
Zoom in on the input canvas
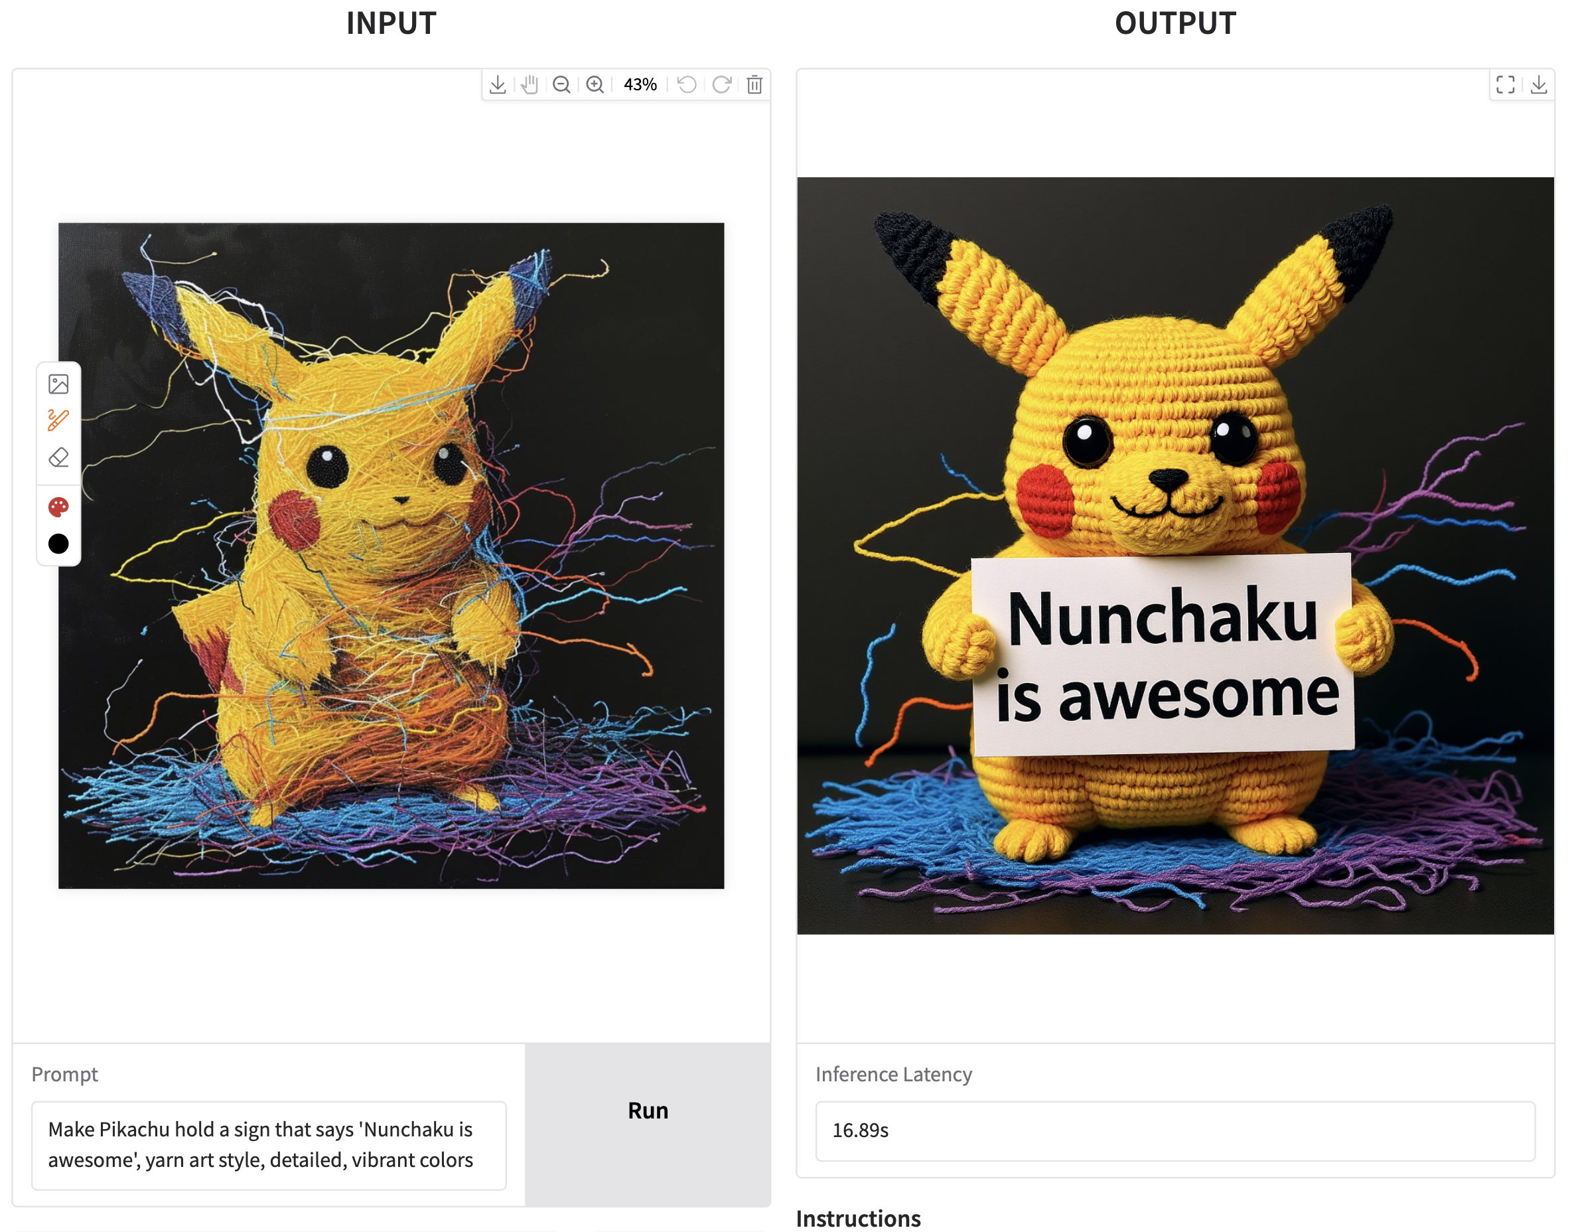pyautogui.click(x=595, y=85)
